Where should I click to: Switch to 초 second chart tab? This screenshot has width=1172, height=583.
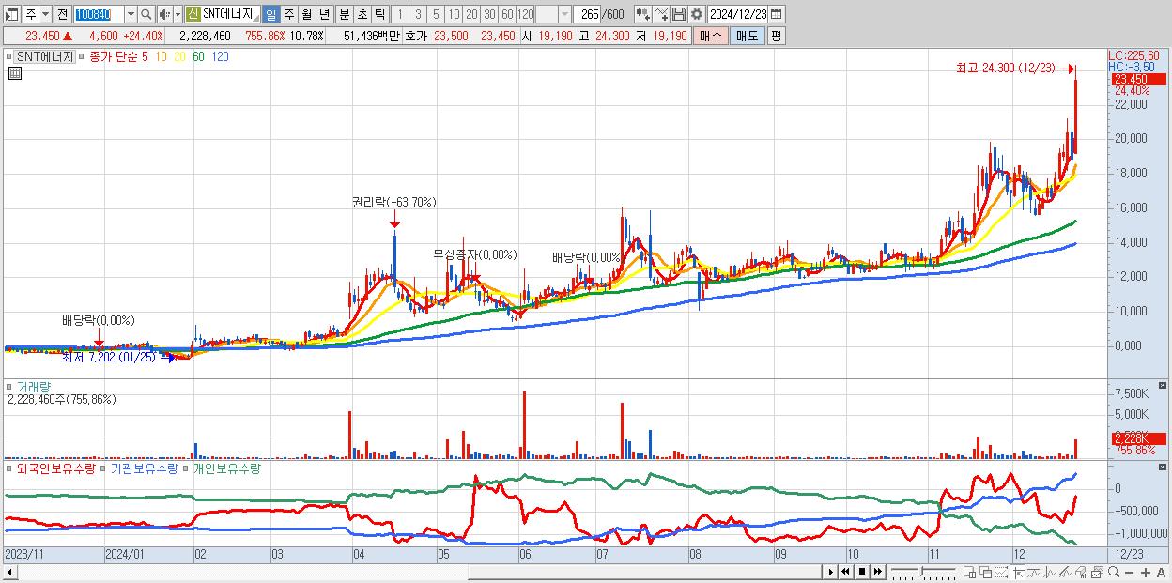(x=362, y=14)
